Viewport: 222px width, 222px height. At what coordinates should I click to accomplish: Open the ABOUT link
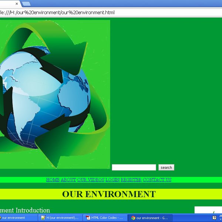point(68,180)
